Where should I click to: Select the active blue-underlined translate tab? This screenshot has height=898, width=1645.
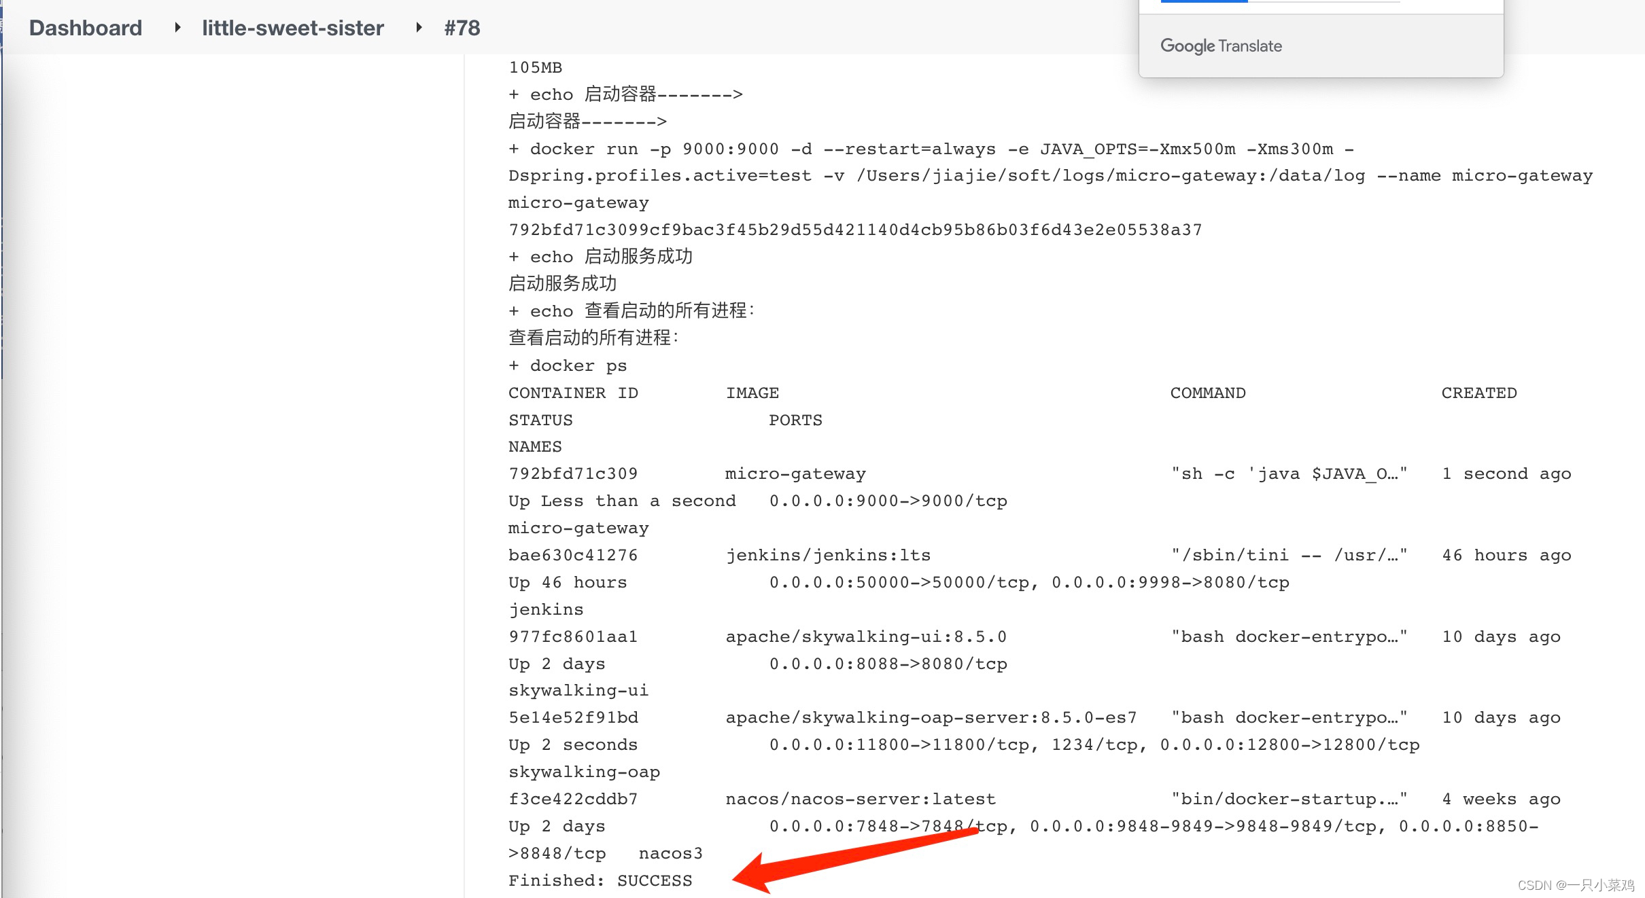click(1204, 2)
